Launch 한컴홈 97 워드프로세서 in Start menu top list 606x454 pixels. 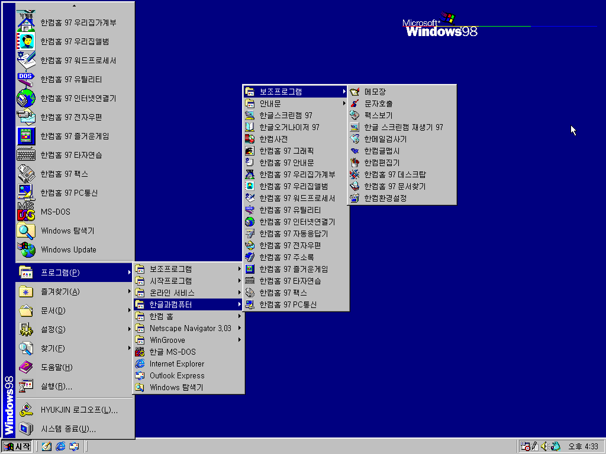(75, 60)
